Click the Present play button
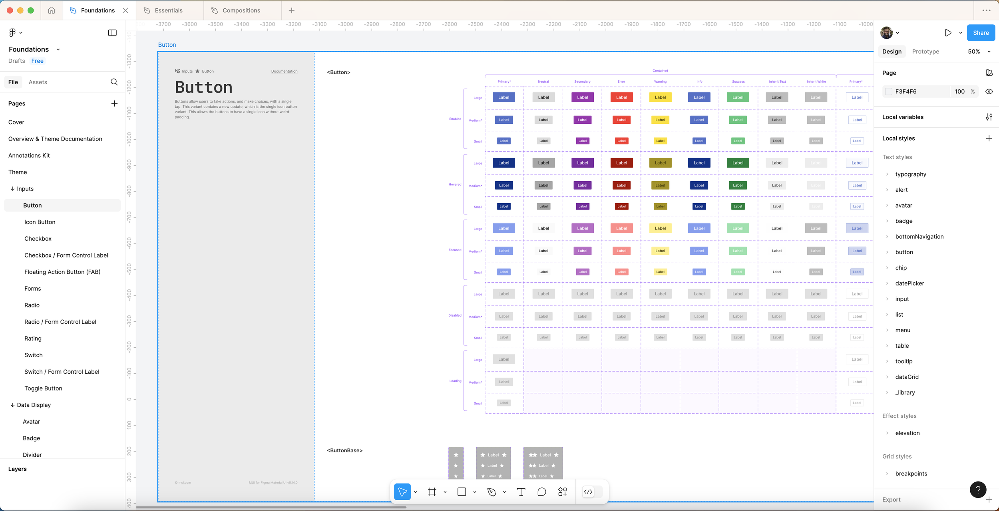Screen dimensions: 999x511 (x=948, y=33)
